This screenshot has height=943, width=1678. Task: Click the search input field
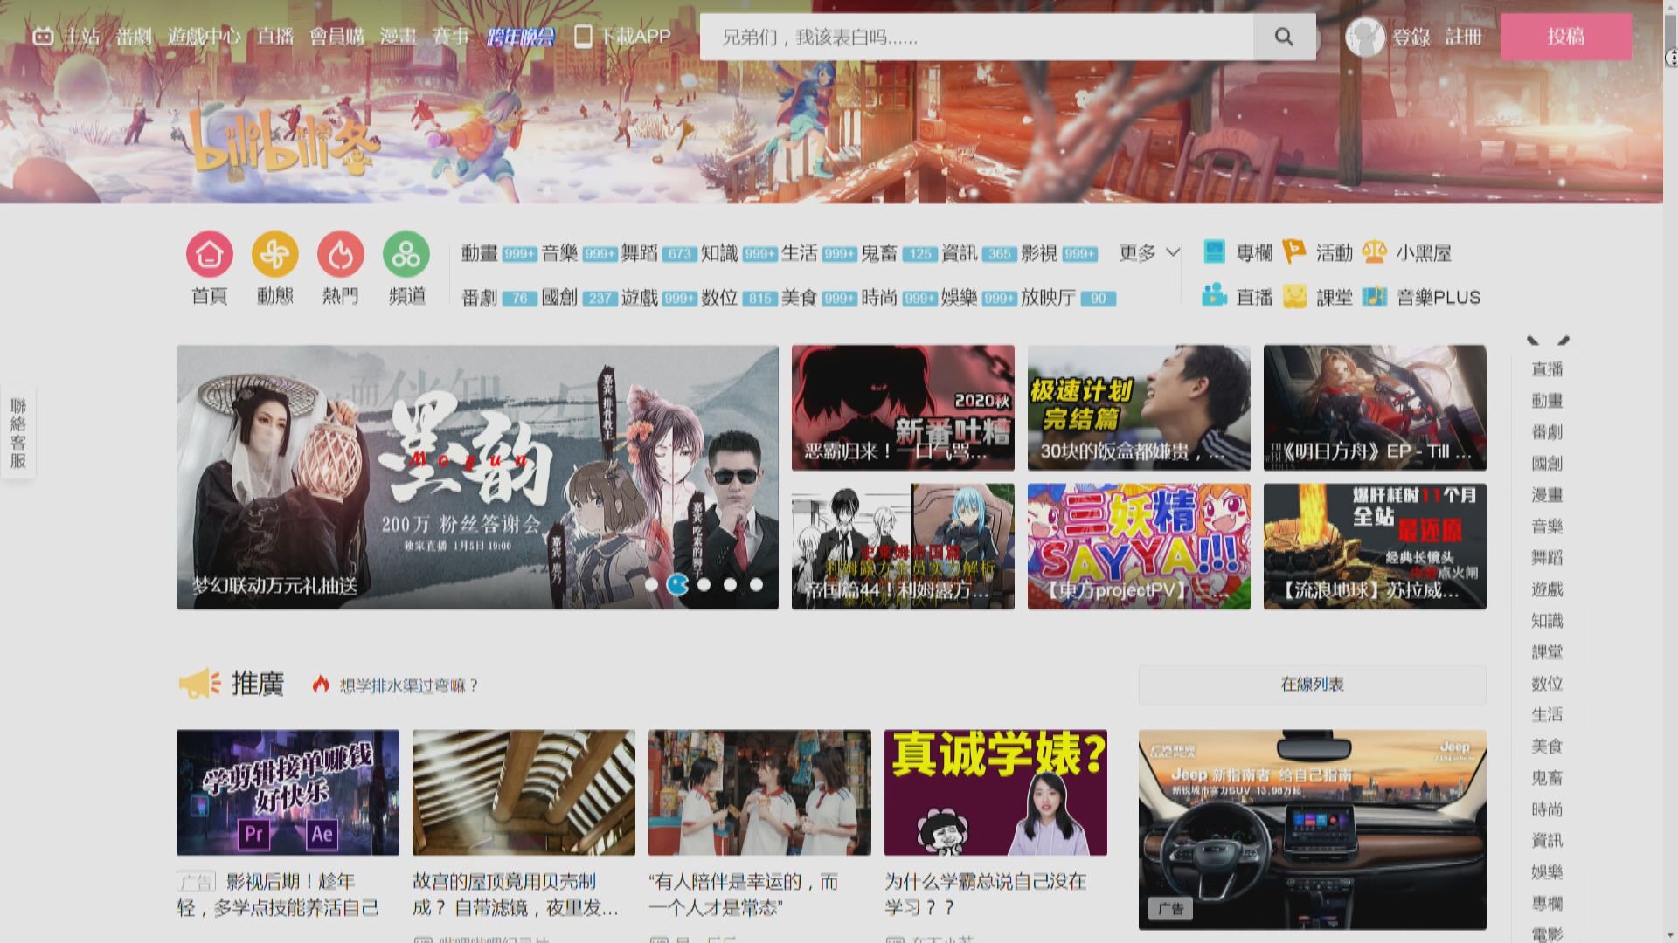point(976,37)
